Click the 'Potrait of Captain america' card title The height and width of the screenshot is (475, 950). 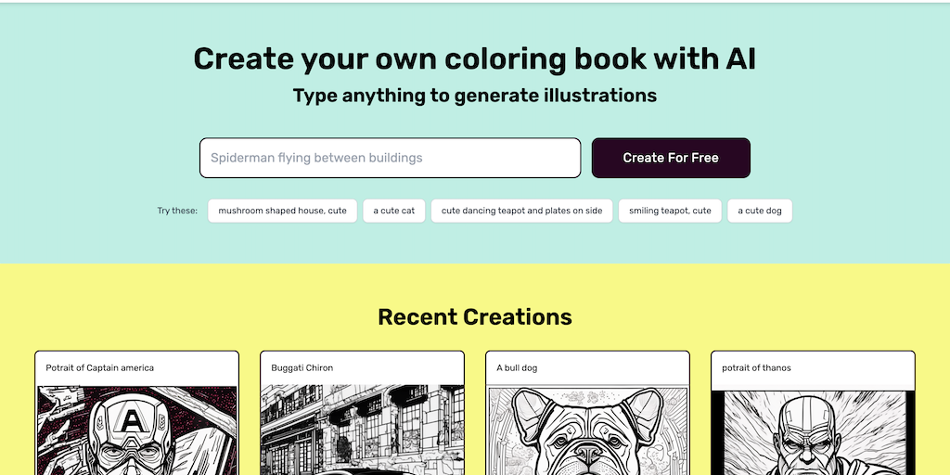click(x=100, y=368)
